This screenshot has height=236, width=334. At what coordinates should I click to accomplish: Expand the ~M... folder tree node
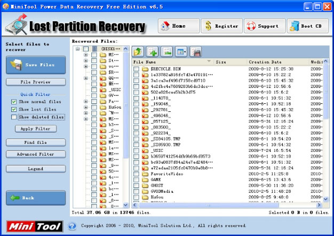point(86,113)
